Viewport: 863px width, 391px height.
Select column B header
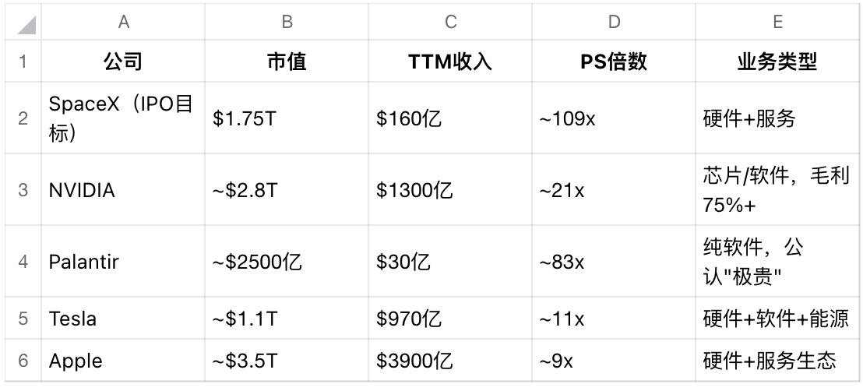tap(287, 23)
